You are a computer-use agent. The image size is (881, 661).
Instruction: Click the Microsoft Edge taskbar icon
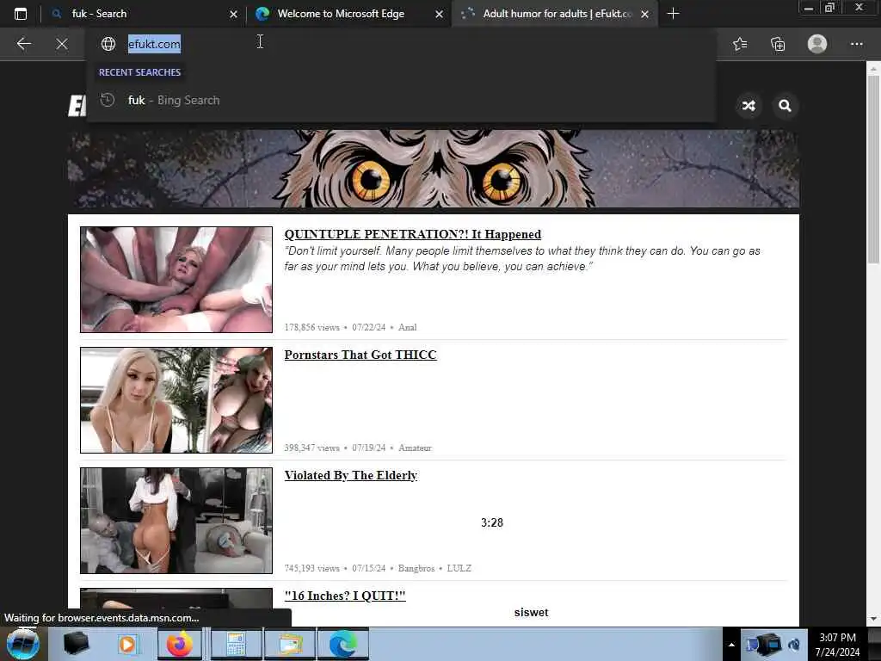point(342,644)
